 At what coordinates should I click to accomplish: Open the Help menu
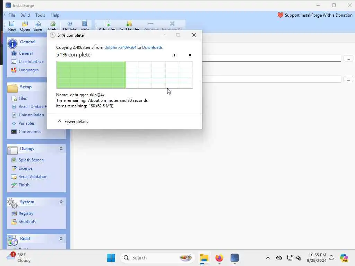click(x=55, y=15)
